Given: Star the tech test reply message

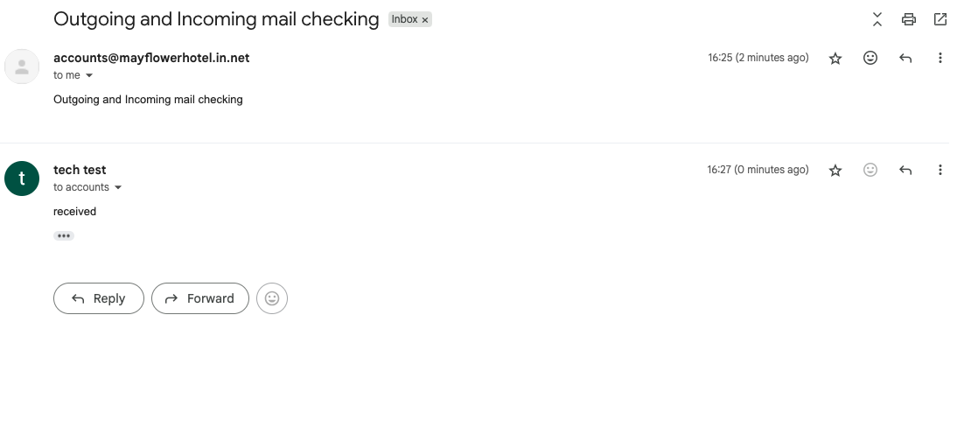Looking at the screenshot, I should (835, 171).
